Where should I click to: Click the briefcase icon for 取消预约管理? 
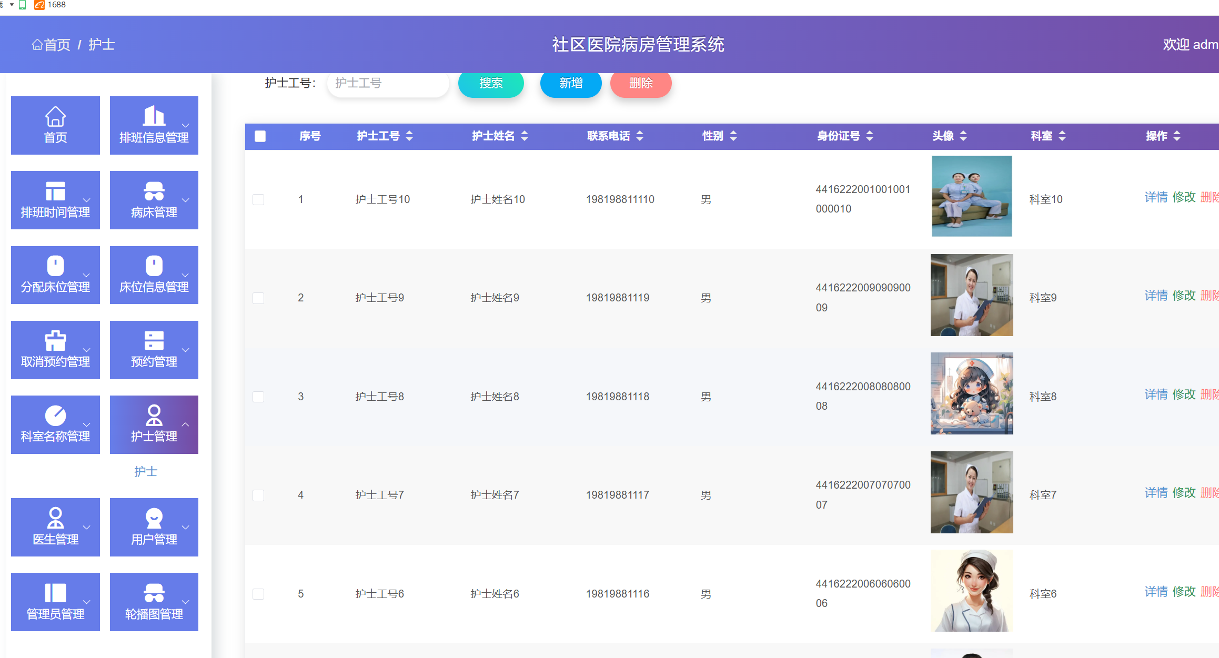(x=55, y=340)
